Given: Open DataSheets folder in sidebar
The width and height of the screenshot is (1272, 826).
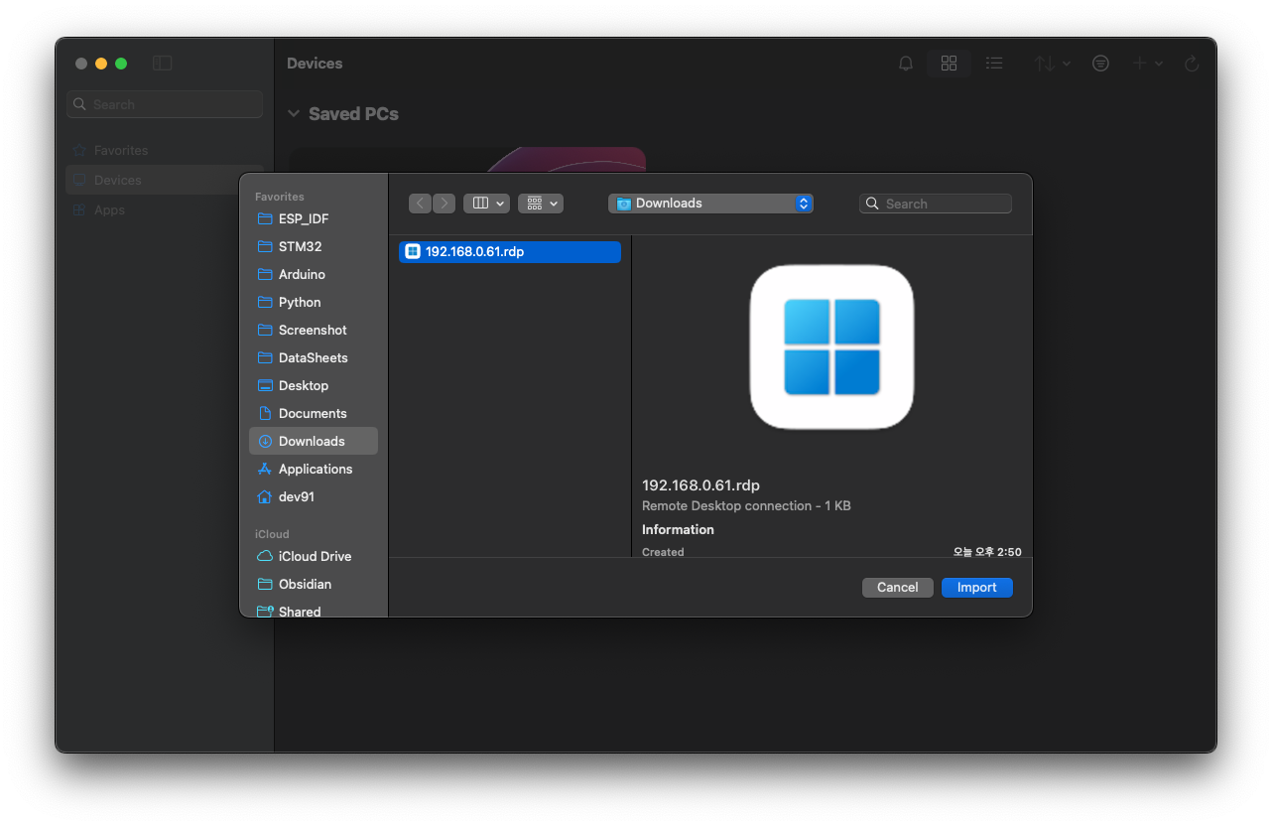Looking at the screenshot, I should [314, 357].
